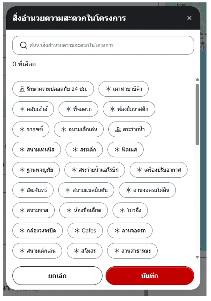Click the asterisk icon on โบว์ลิ่ง chip
This screenshot has height=301, width=211.
[122, 210]
